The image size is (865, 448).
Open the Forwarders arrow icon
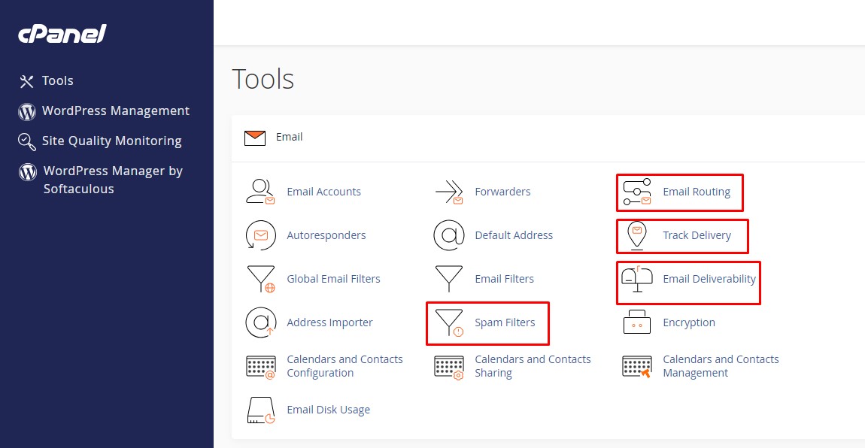pos(448,192)
